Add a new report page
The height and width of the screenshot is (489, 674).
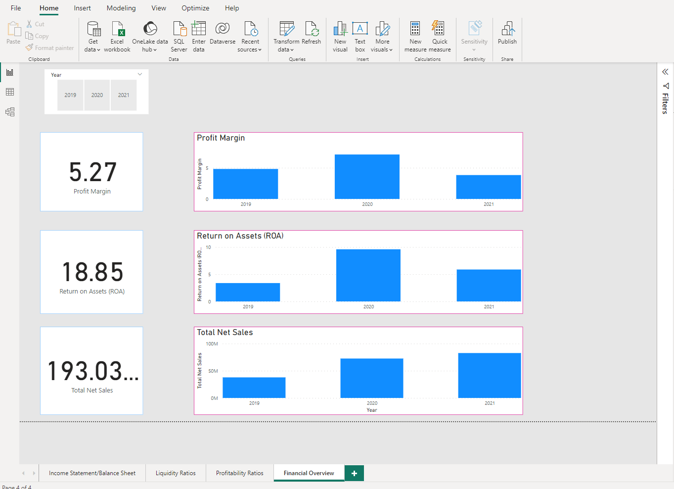coord(354,473)
